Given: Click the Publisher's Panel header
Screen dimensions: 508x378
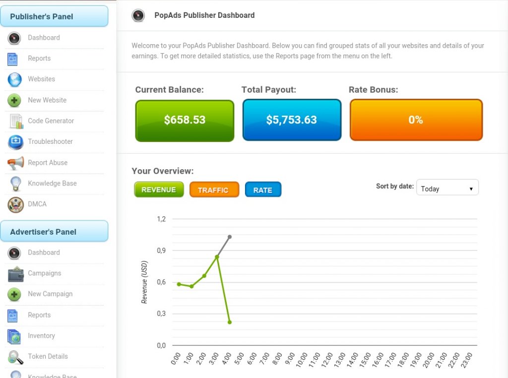Looking at the screenshot, I should 54,16.
